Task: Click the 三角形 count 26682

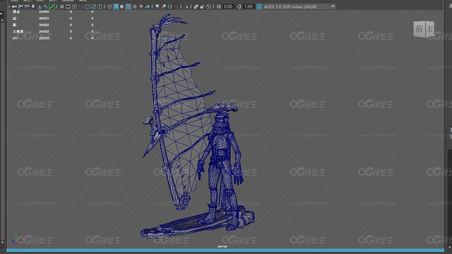Action: [44, 32]
